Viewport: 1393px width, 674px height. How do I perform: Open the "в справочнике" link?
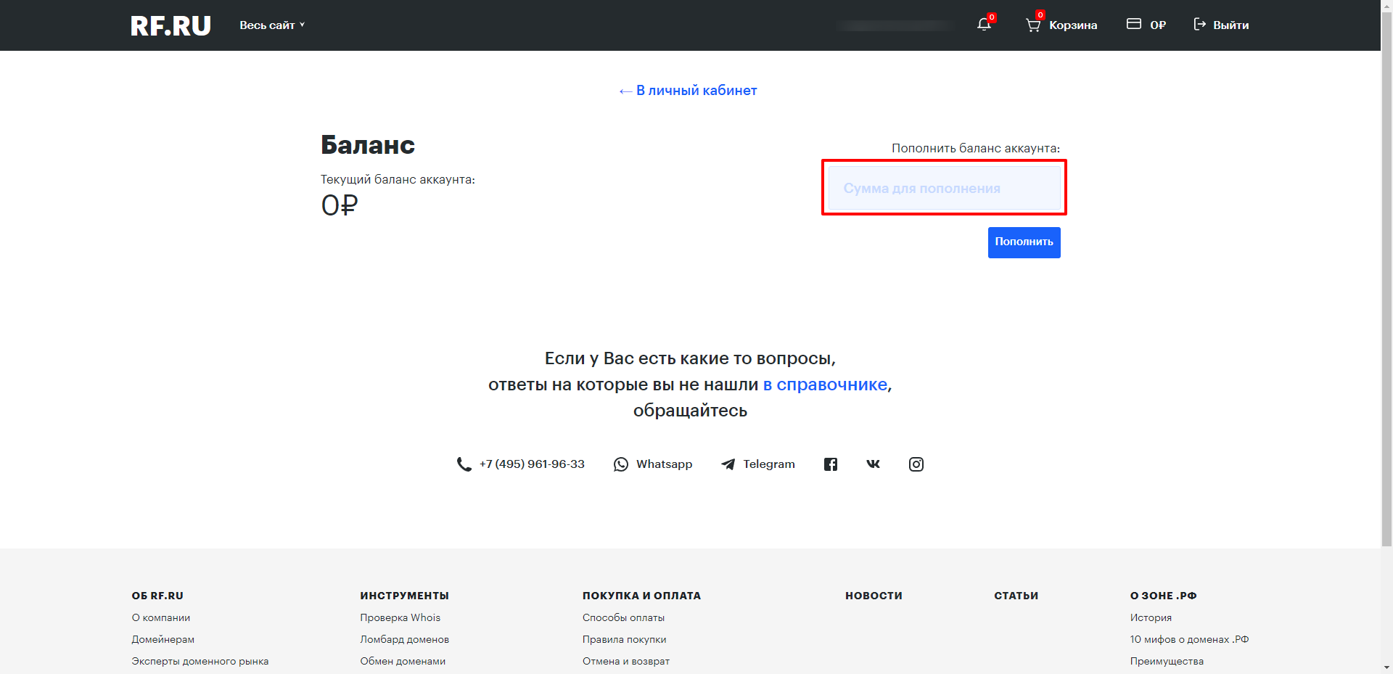pyautogui.click(x=825, y=385)
